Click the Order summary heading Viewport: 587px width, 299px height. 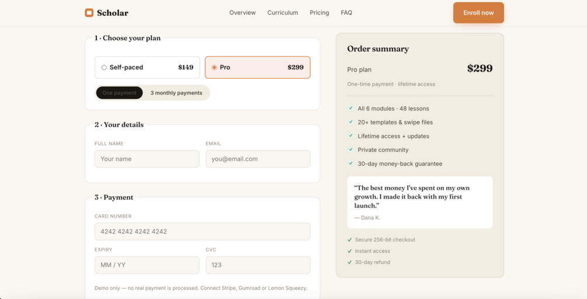[x=378, y=49]
